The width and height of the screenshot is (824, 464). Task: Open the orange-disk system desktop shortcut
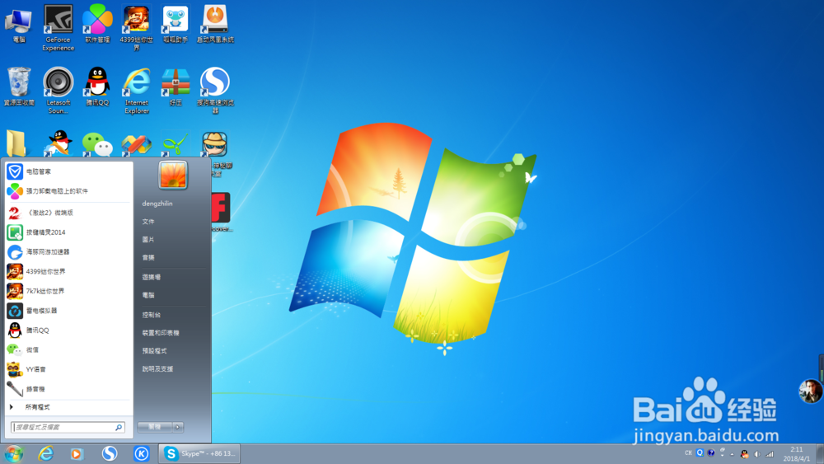point(215,24)
